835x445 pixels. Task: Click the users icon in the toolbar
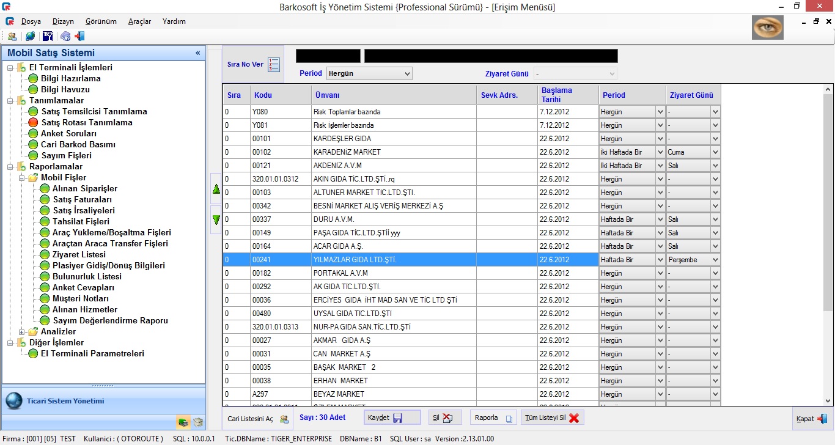tap(12, 36)
